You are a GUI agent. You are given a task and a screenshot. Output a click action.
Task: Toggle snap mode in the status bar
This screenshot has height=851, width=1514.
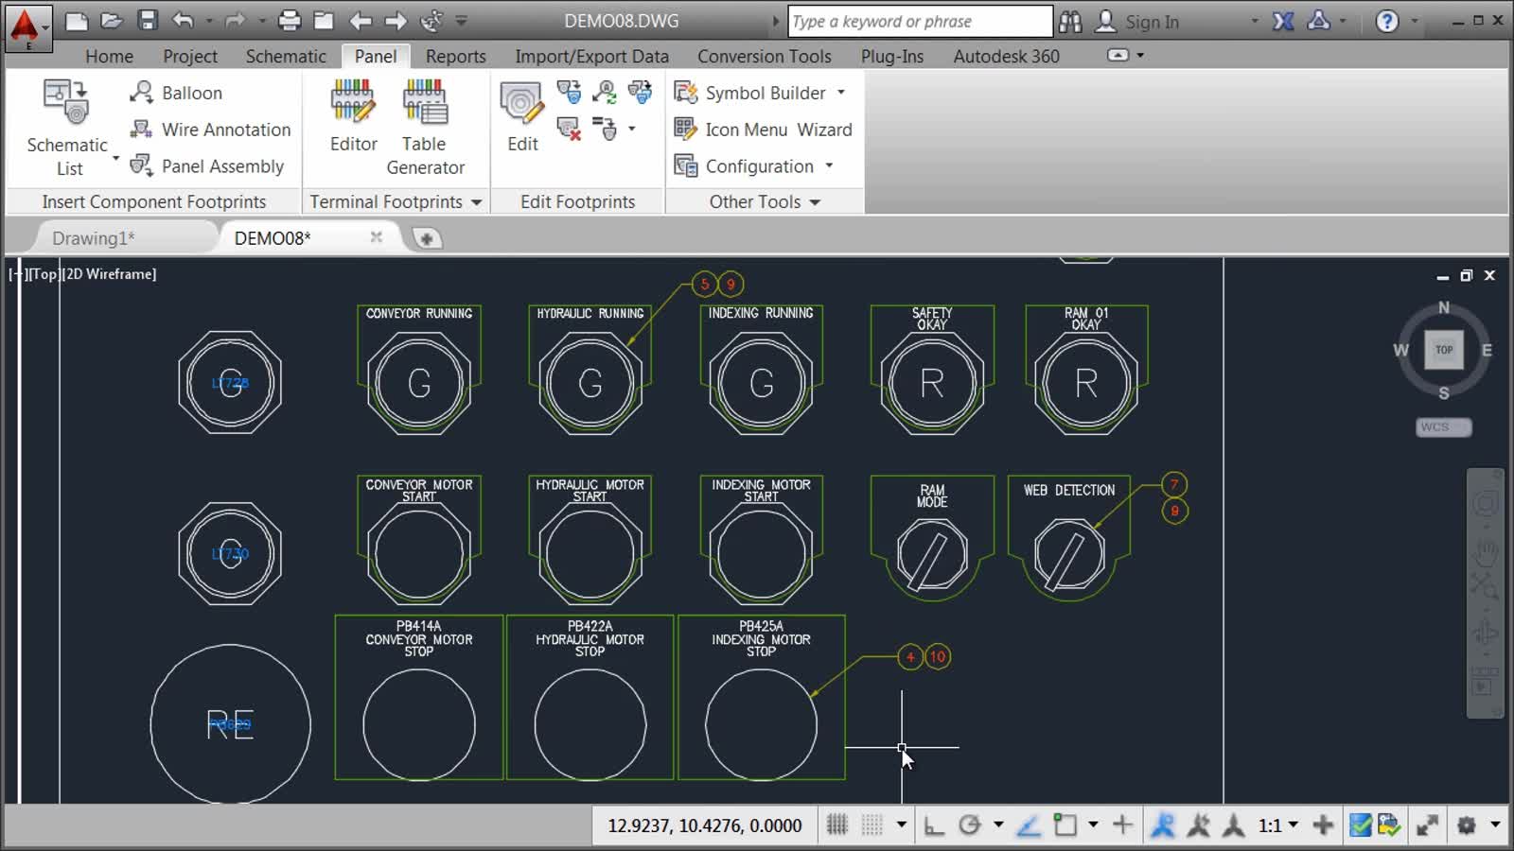pyautogui.click(x=836, y=825)
